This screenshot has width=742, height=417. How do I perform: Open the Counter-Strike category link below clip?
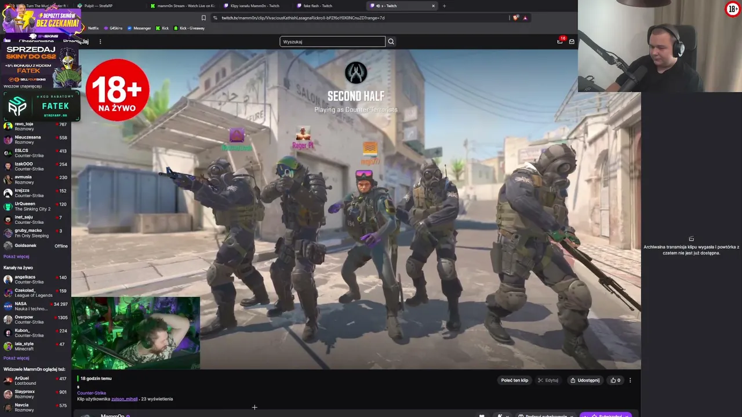tap(92, 393)
